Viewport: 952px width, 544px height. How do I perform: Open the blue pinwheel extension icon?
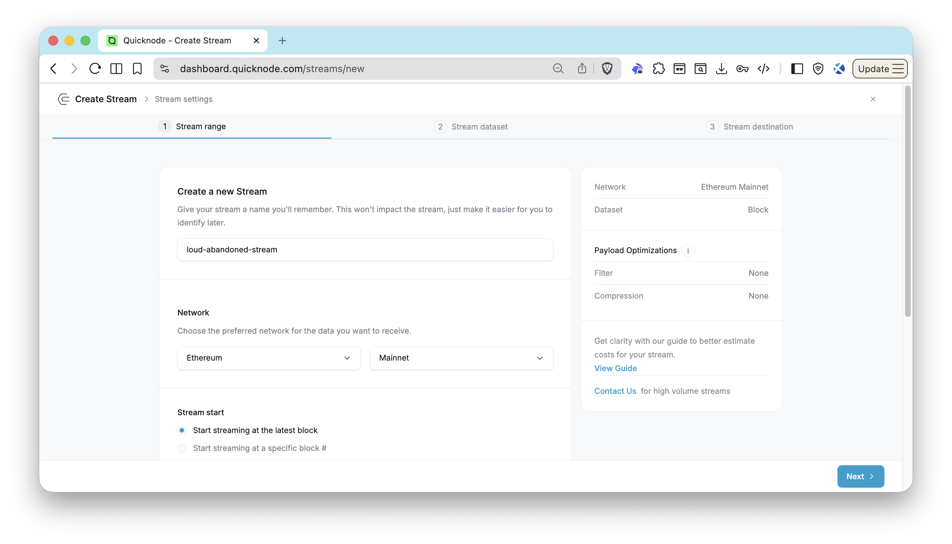[839, 69]
